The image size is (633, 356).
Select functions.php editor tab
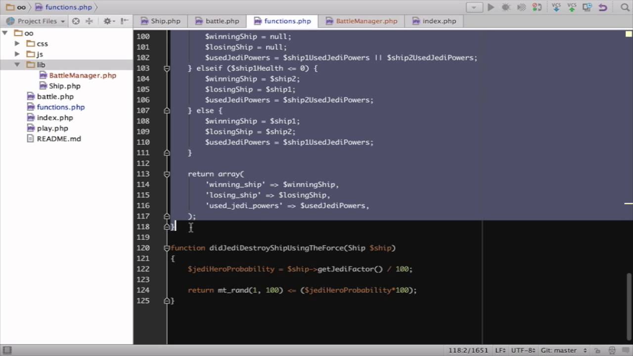pos(282,21)
